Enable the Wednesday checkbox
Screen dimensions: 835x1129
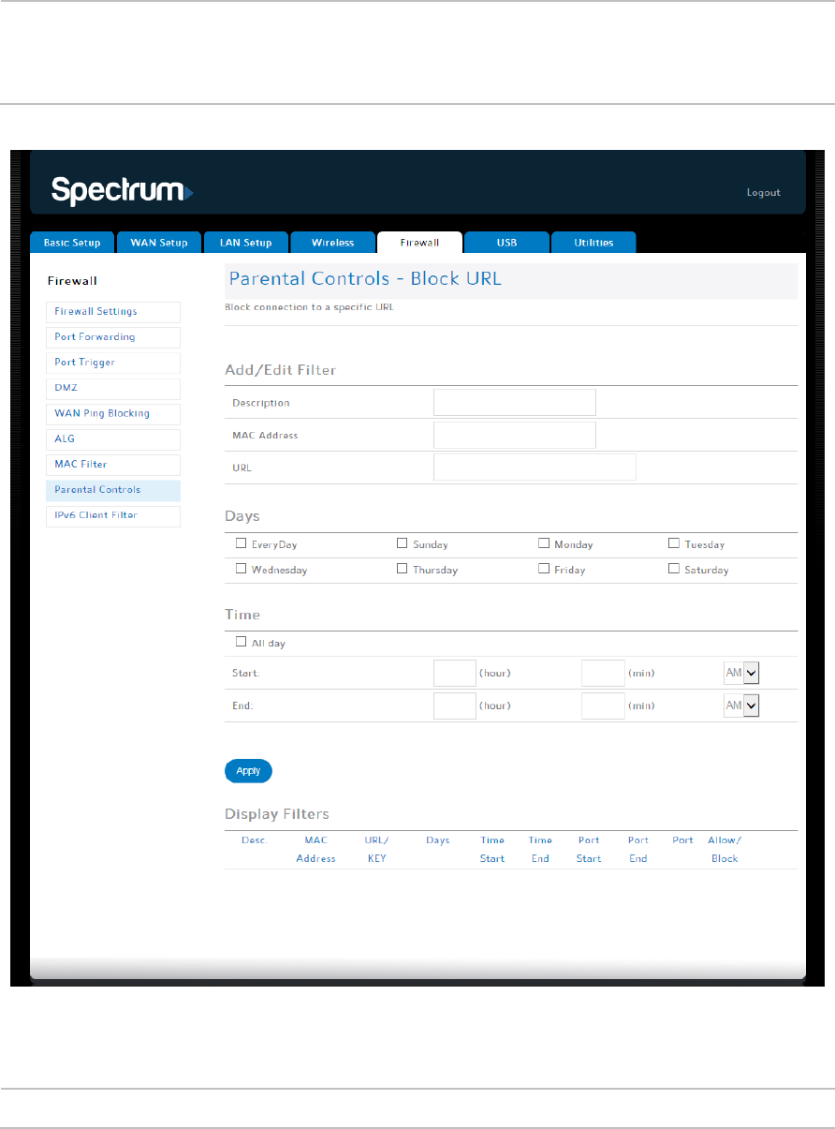tap(242, 569)
